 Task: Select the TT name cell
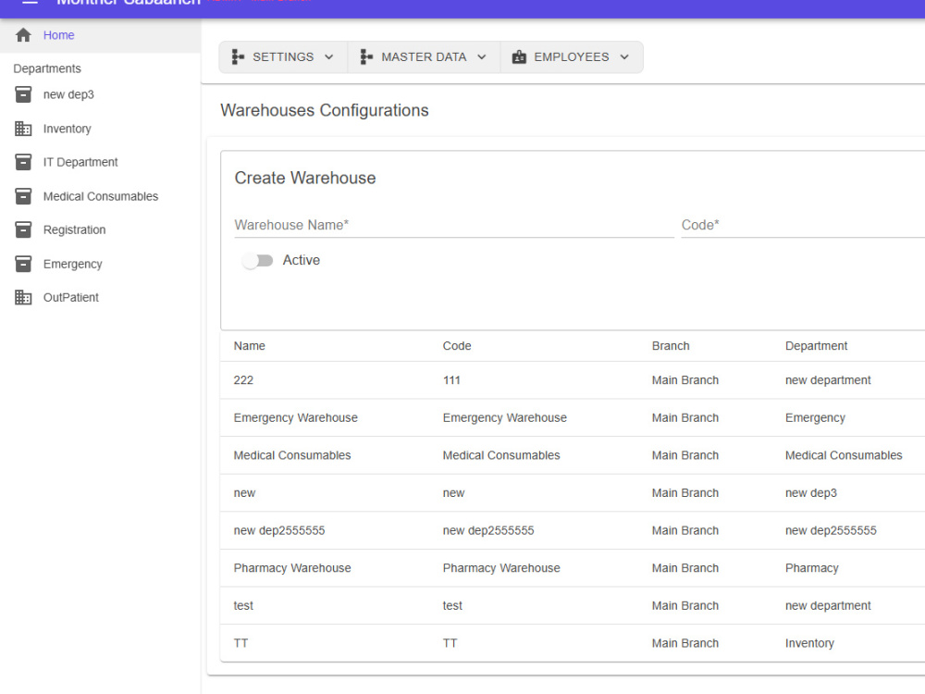pyautogui.click(x=240, y=643)
